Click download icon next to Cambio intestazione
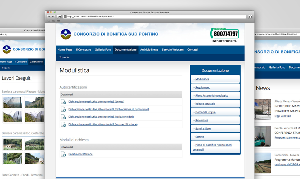Screen dimensions: 300x179 click(63, 154)
